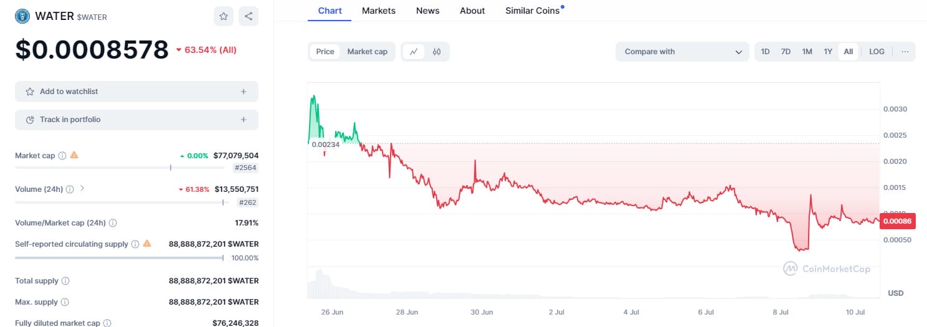Viewport: 927px width, 327px height.
Task: Toggle LOG scale on chart
Action: [x=877, y=52]
